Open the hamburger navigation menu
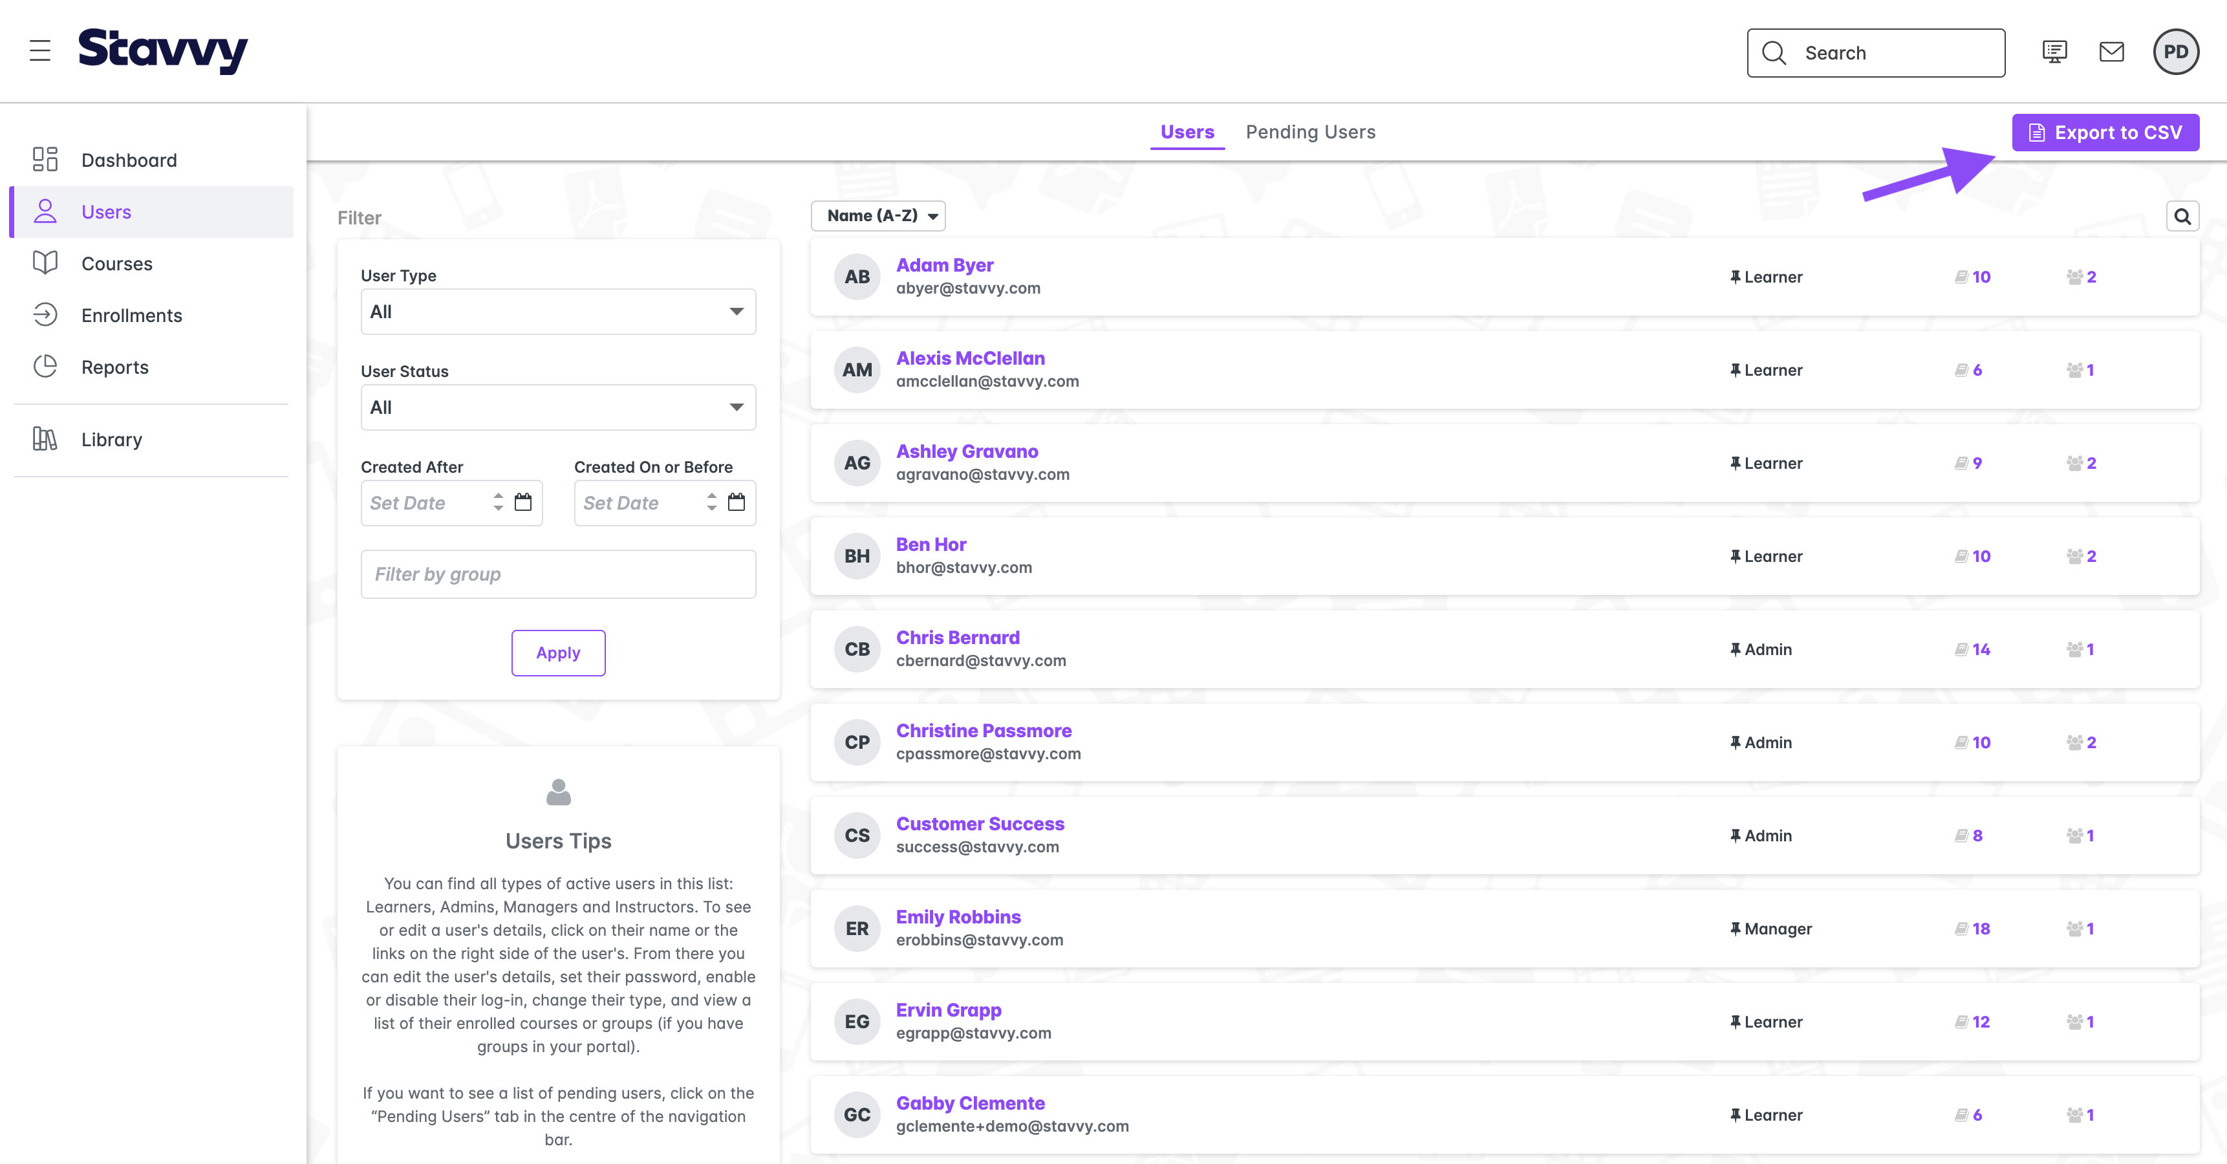This screenshot has height=1164, width=2227. tap(40, 50)
